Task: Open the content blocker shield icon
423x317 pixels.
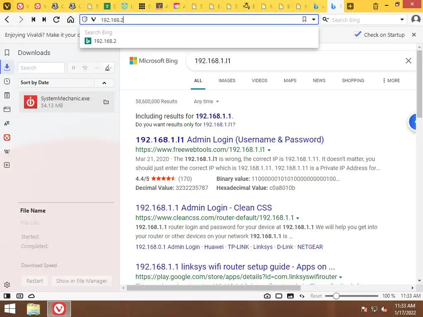Action: pyautogui.click(x=85, y=19)
